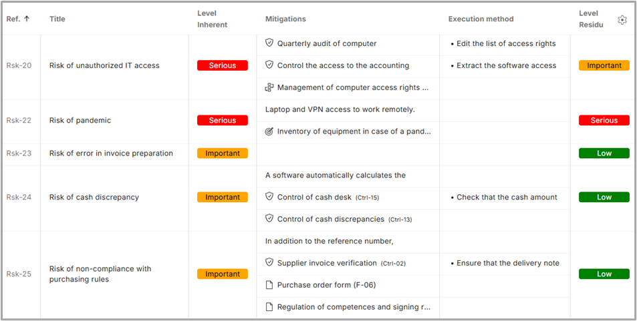This screenshot has height=321, width=637.
Task: Click shield icon beside Control the access
Action: coord(269,65)
